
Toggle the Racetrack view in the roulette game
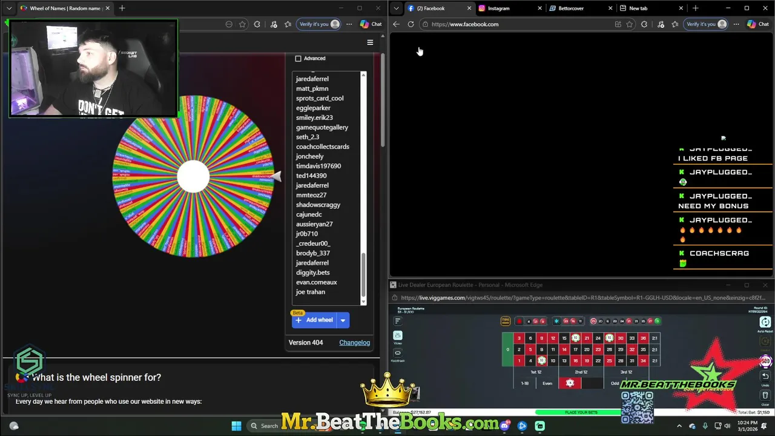click(397, 354)
